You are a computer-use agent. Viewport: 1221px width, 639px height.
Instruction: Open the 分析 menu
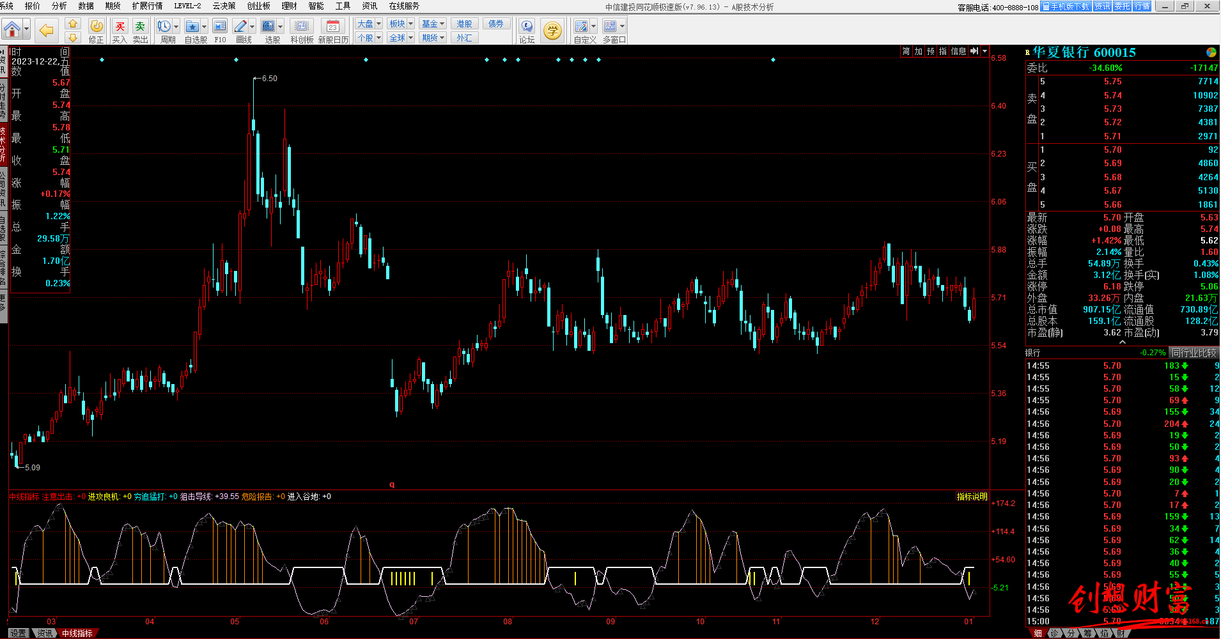[x=59, y=6]
